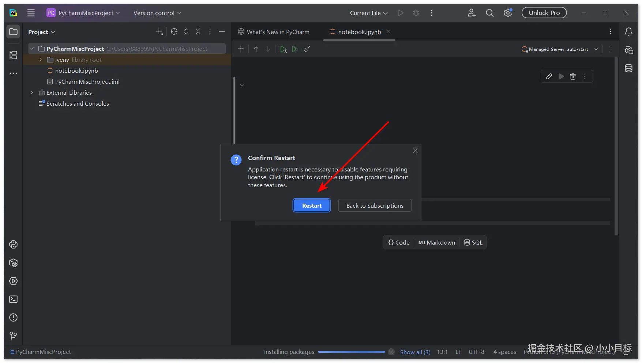Open IDE settings gear
642x363 pixels.
tap(508, 13)
